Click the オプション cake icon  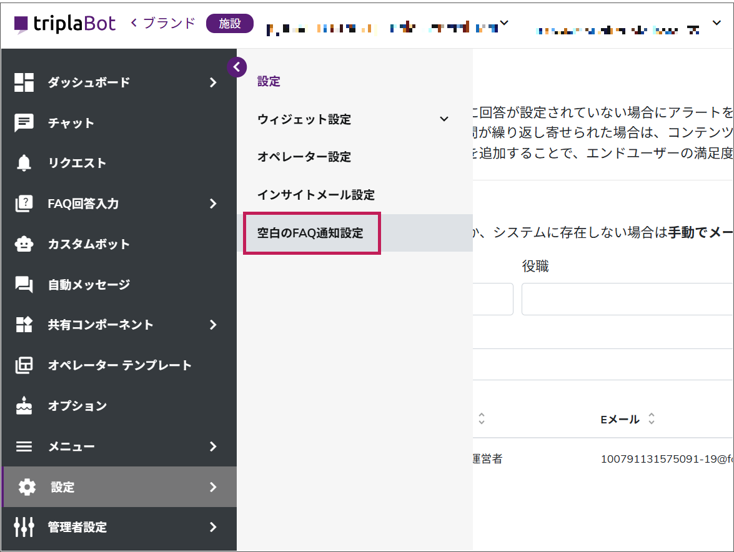click(24, 406)
